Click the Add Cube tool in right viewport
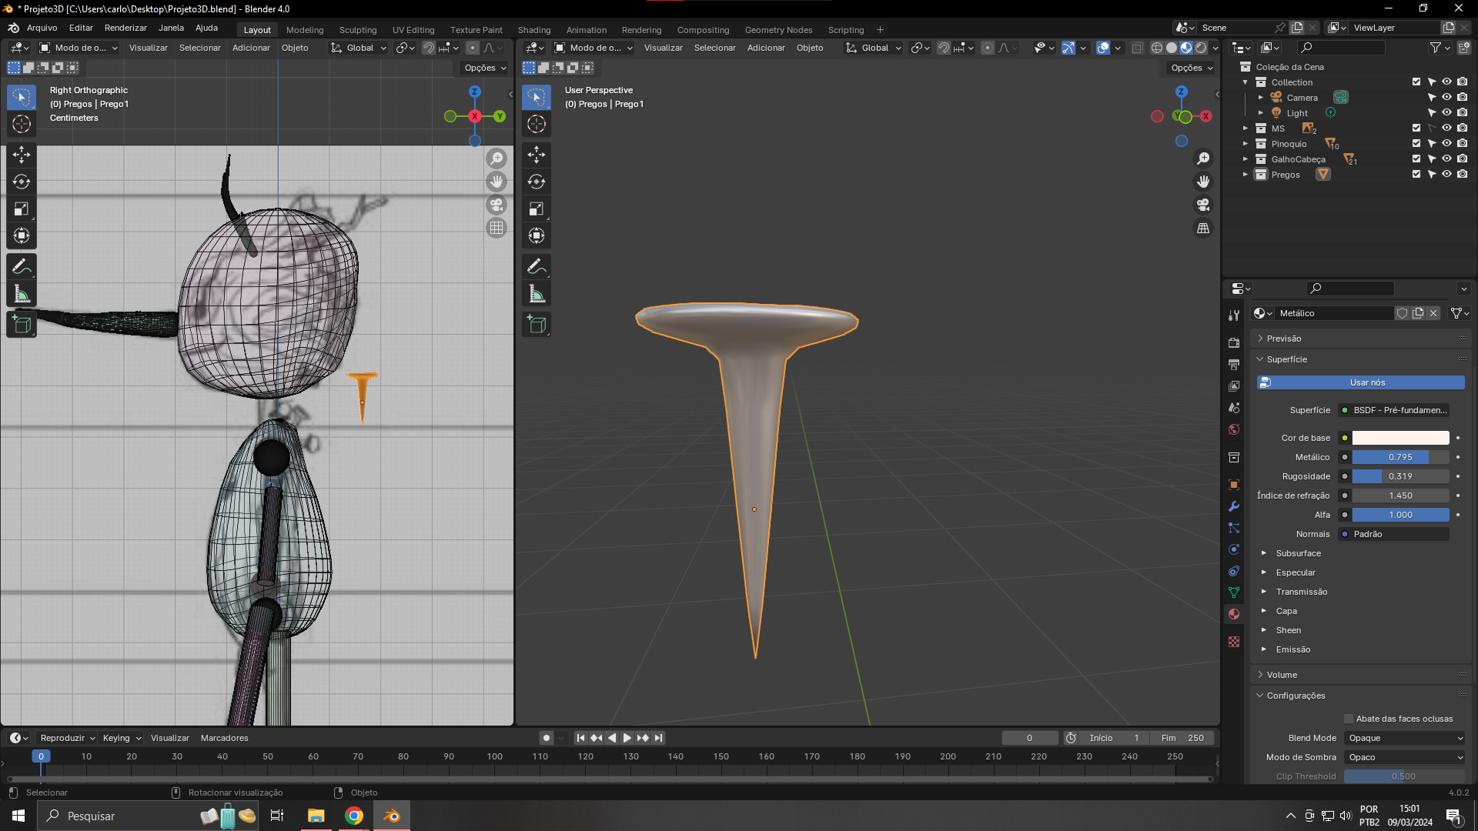The width and height of the screenshot is (1478, 831). click(537, 325)
